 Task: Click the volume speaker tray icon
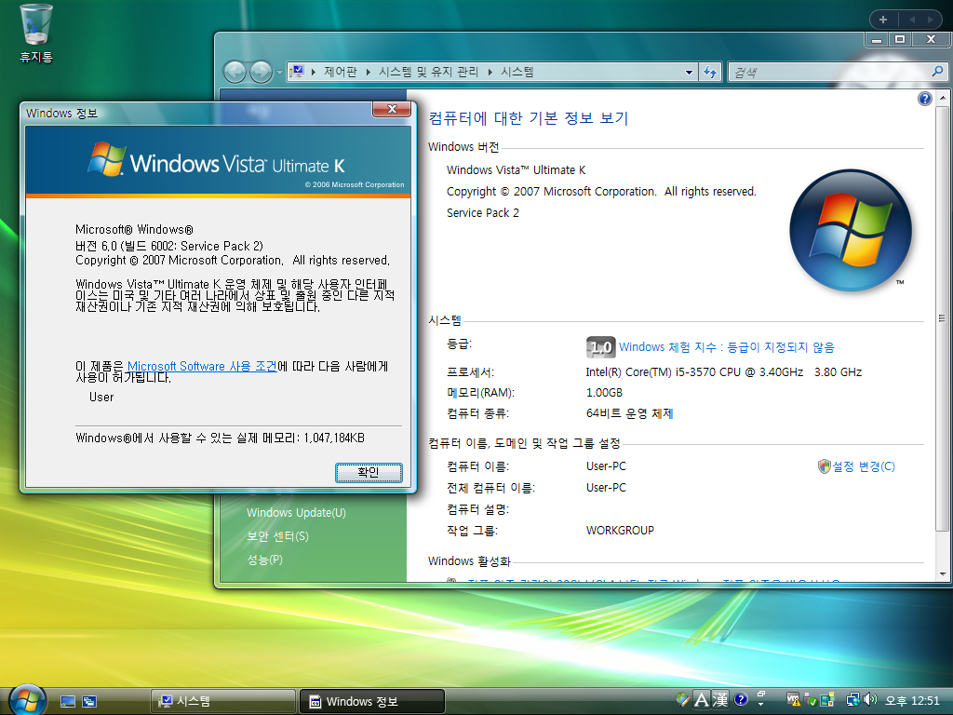[870, 700]
